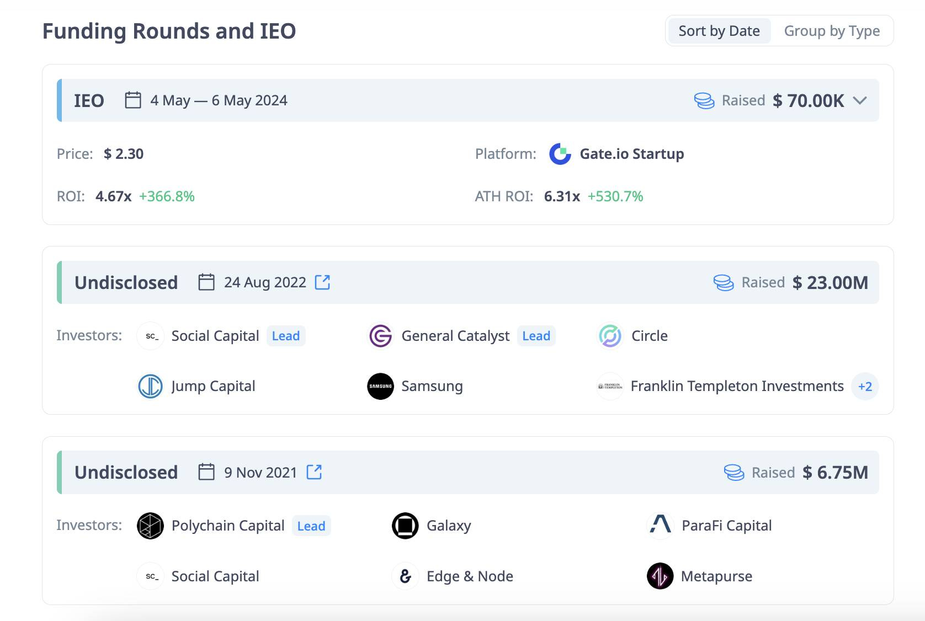Open Social Capital investor in 9 Nov 2021 round

(x=215, y=576)
